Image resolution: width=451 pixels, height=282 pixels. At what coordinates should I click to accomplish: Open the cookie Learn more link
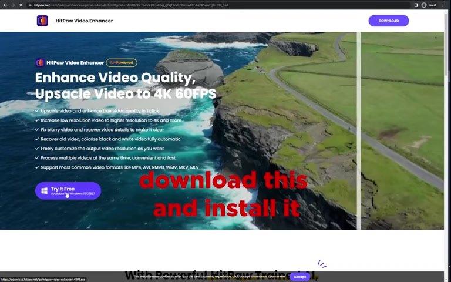click(x=277, y=277)
